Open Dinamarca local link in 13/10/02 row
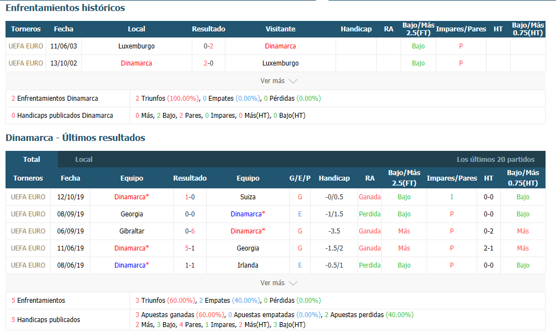556x332 pixels. click(x=136, y=63)
